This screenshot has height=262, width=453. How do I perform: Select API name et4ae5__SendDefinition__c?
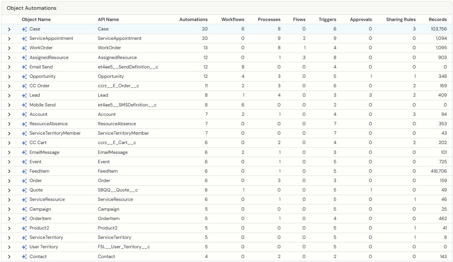(x=128, y=67)
